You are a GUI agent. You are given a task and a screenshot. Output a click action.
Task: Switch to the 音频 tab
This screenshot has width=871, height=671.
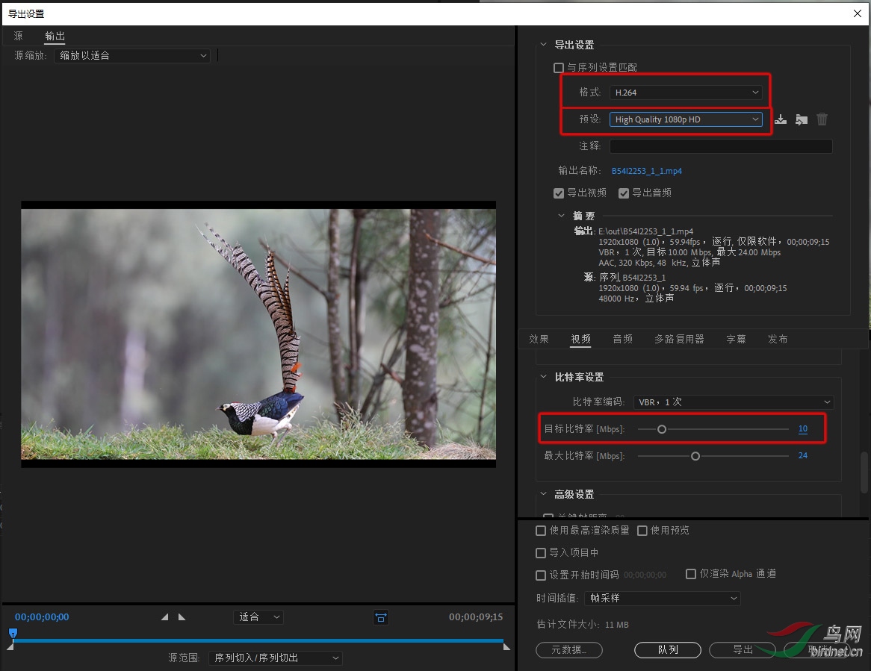click(623, 339)
